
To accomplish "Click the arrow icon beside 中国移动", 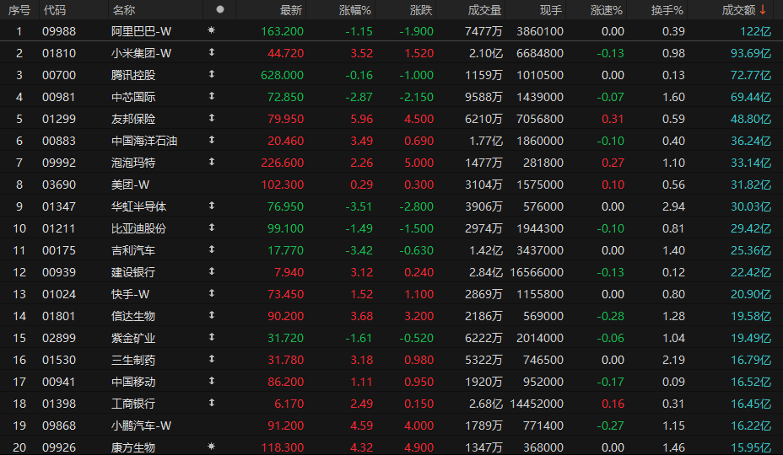I will (x=212, y=381).
